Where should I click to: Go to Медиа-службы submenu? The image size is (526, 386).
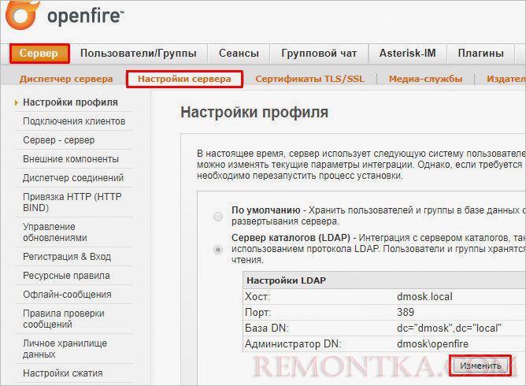(x=425, y=79)
